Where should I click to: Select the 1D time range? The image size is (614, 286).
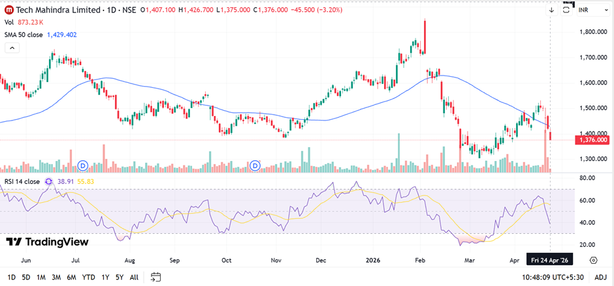tap(10, 277)
